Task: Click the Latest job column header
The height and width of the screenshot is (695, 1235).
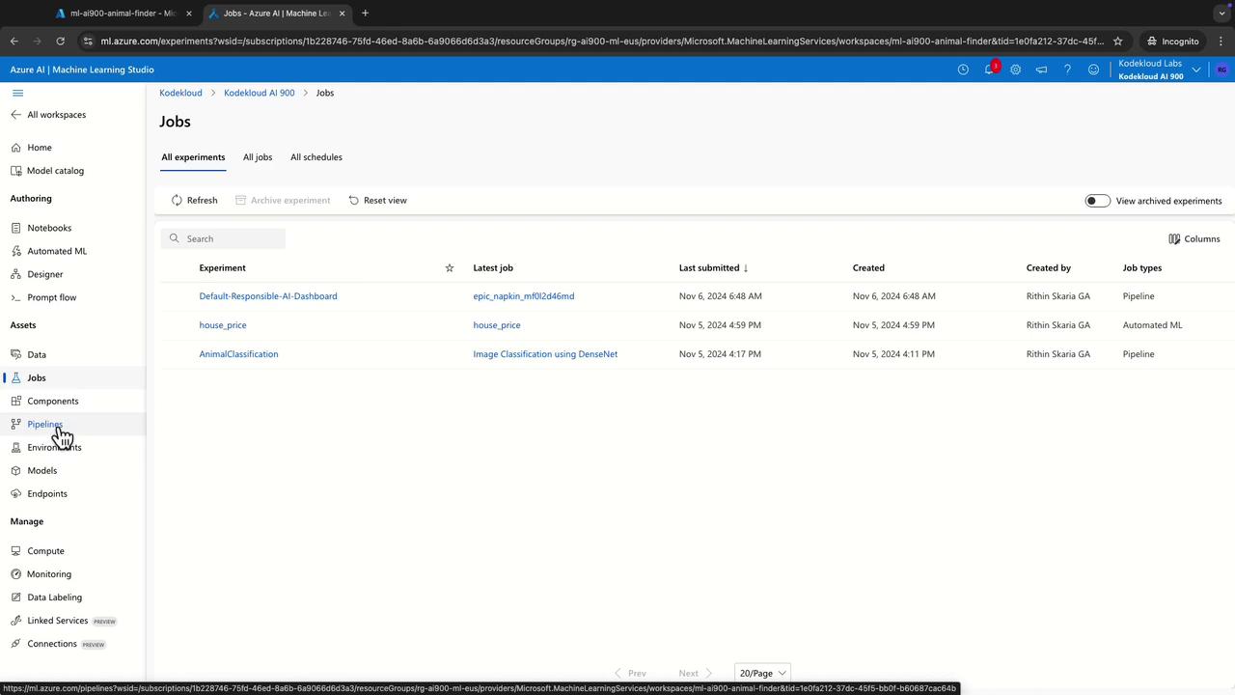Action: click(x=493, y=268)
